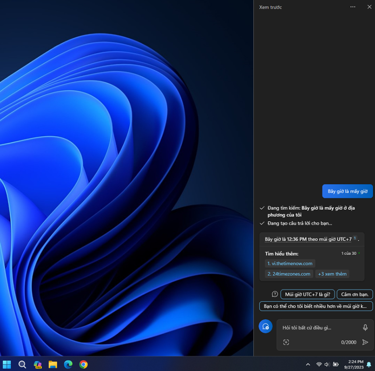The width and height of the screenshot is (375, 371).
Task: Launch File Explorer from taskbar
Action: click(53, 364)
